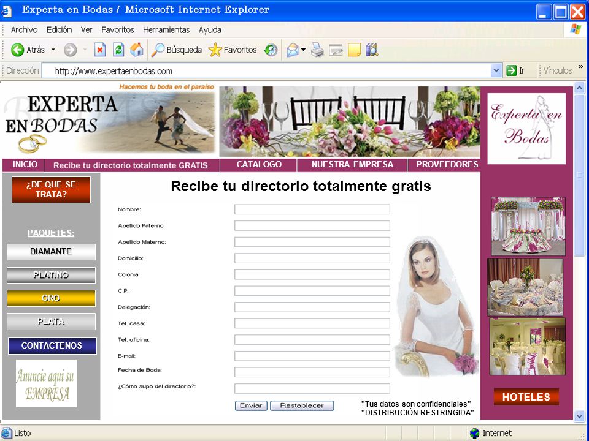Open the forward history dropdown arrow
The image size is (589, 441).
click(x=85, y=50)
